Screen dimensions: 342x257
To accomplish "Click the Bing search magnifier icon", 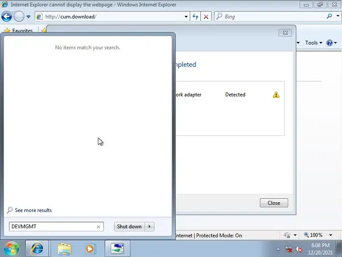I will (329, 16).
